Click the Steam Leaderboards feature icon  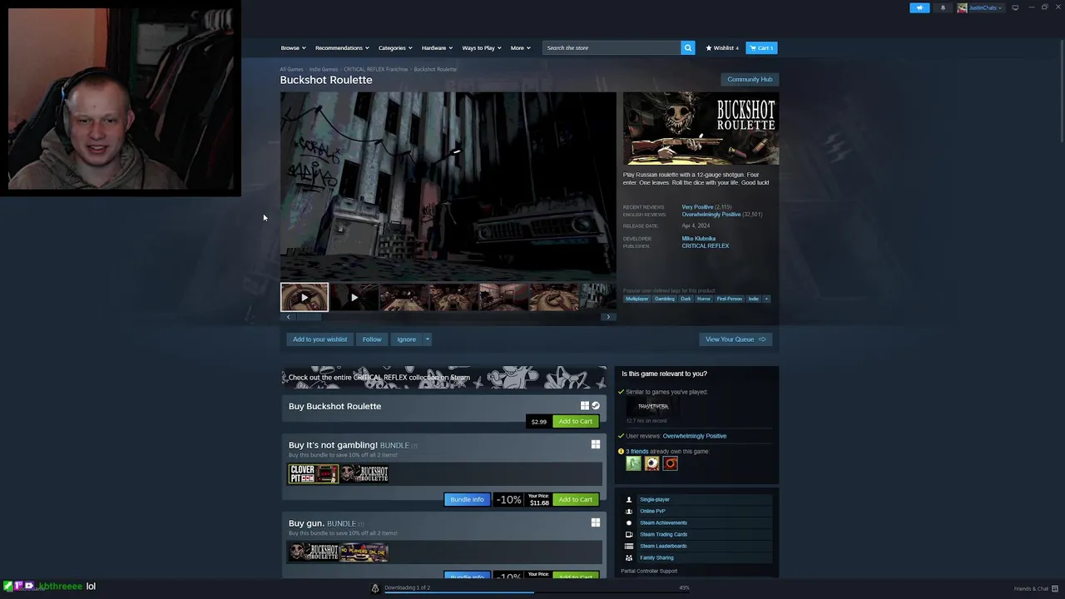(x=628, y=546)
